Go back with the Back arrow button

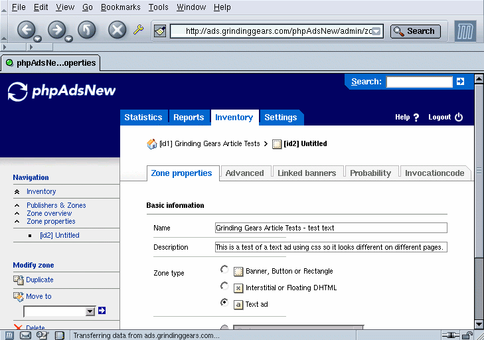point(27,30)
